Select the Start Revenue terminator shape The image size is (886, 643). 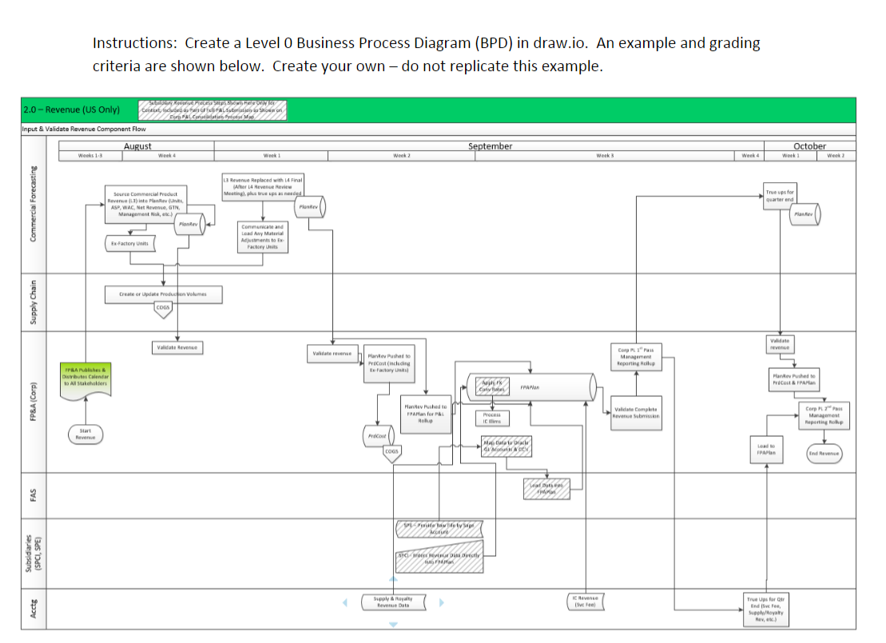click(85, 432)
